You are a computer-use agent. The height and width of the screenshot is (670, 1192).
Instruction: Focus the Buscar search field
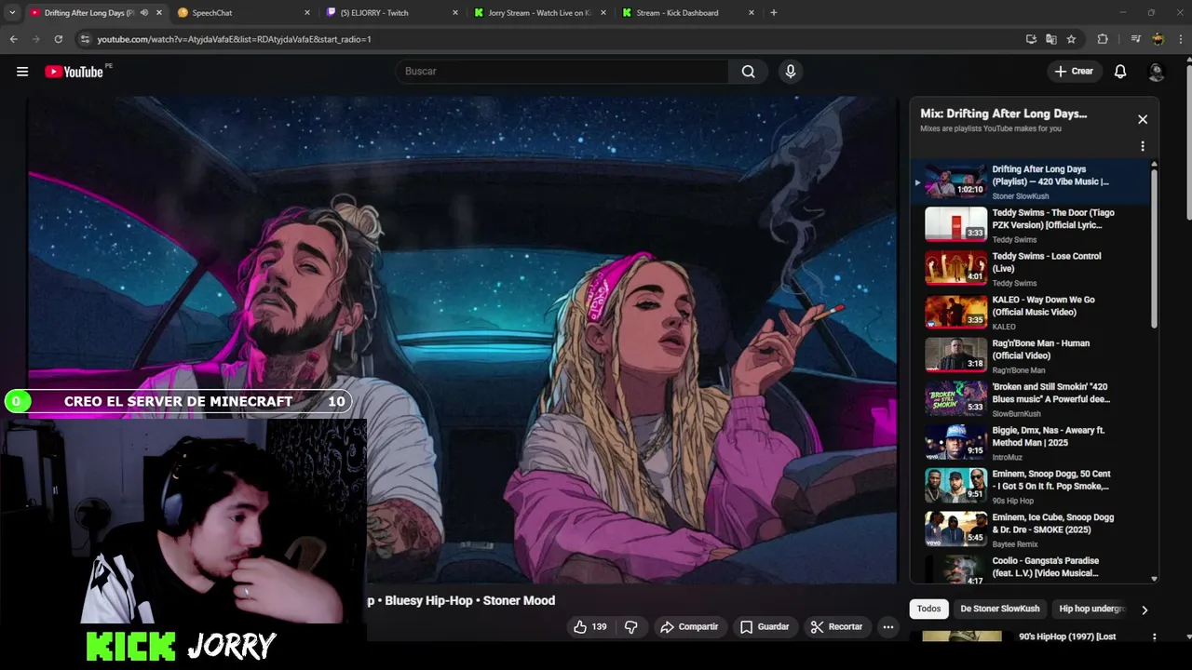click(562, 72)
